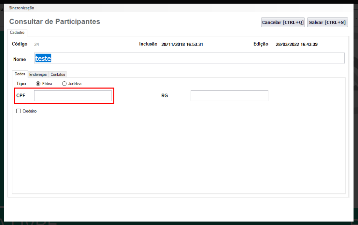358x225 pixels.
Task: Click Inclusão date 28/11/2018 16:53:31
Action: (x=182, y=45)
